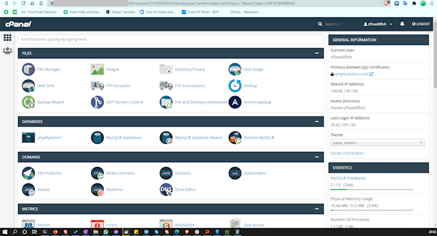Open the Errors metrics link
437x236 pixels.
111,225
